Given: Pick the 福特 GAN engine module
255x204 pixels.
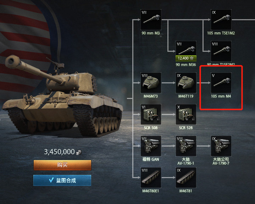Looking at the screenshot, I should [x=151, y=146].
